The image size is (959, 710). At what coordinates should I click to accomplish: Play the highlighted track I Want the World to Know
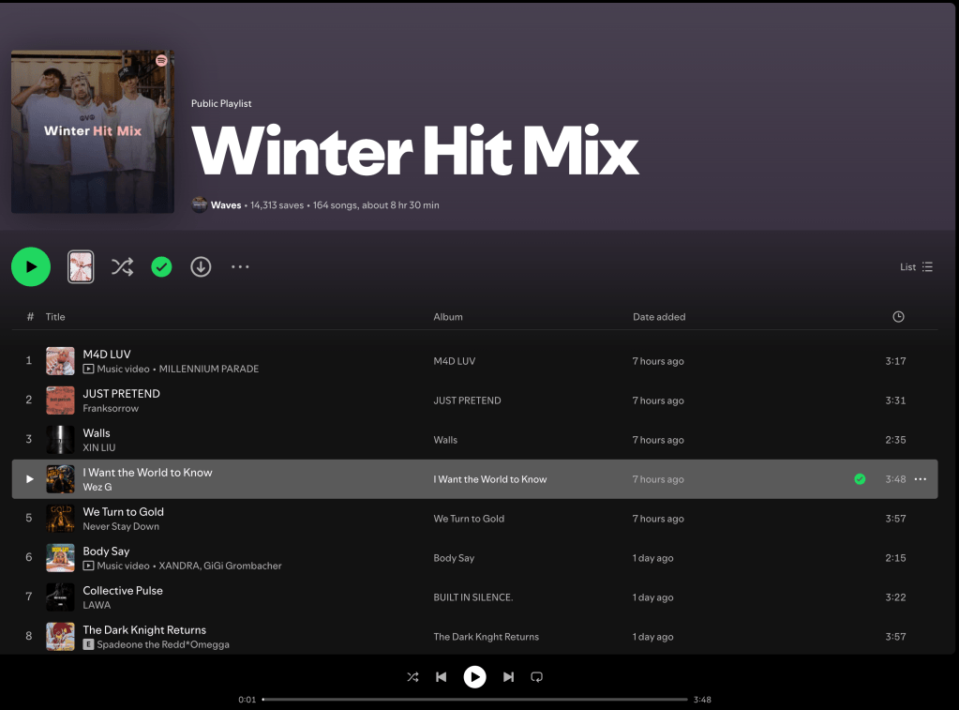pyautogui.click(x=29, y=479)
